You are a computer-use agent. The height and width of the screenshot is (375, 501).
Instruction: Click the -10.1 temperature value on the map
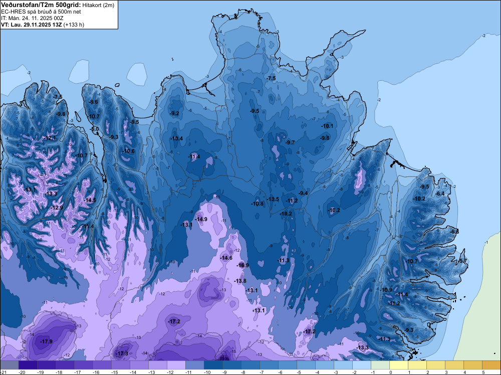(x=327, y=126)
